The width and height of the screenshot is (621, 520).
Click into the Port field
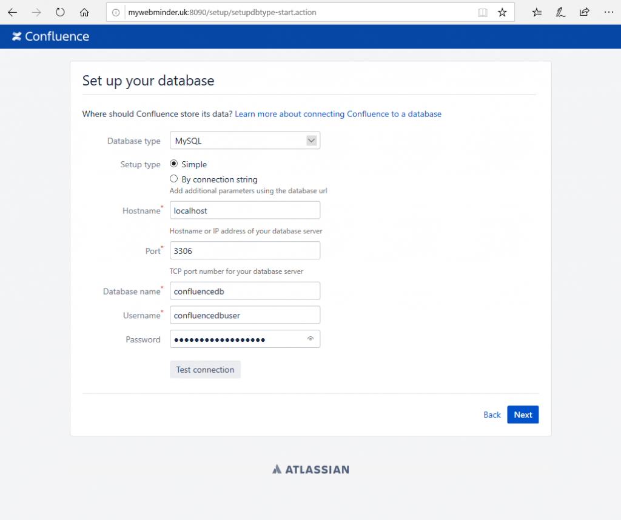[x=245, y=250]
